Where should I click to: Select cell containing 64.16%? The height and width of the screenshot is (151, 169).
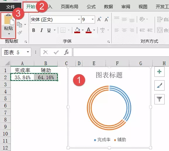click(x=46, y=77)
